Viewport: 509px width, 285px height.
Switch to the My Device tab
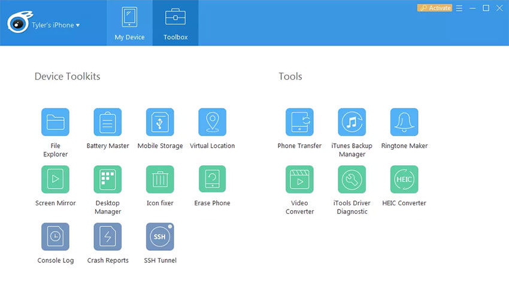coord(130,23)
